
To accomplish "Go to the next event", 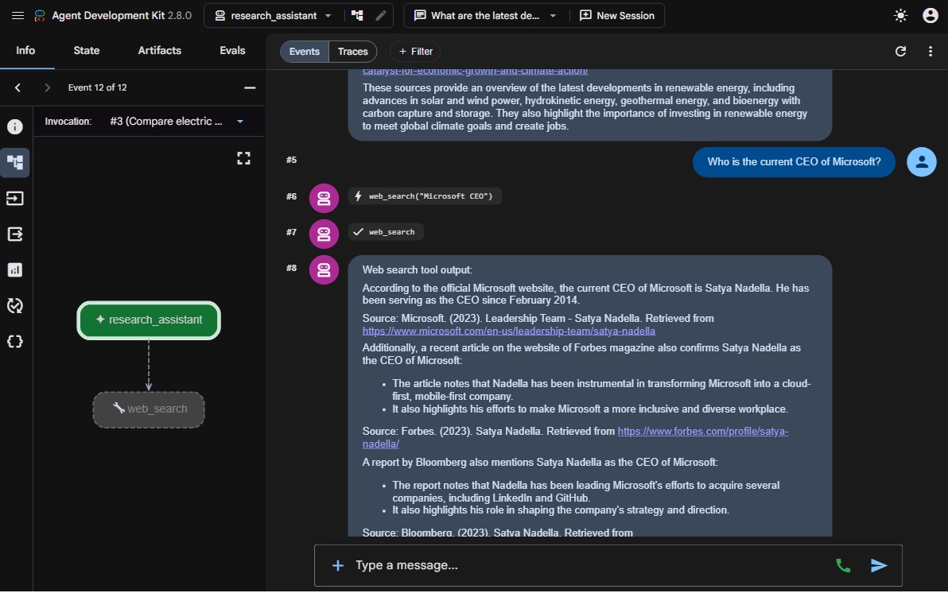I will tap(47, 87).
